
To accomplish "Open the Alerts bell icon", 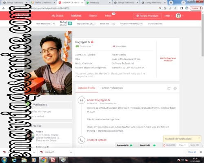I will click(164, 145).
